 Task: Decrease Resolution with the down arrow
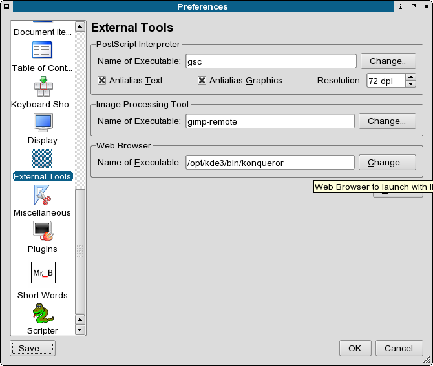(x=410, y=84)
